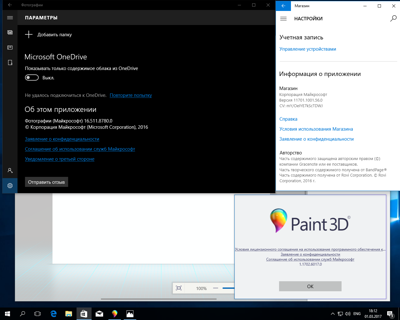The height and width of the screenshot is (320, 400).
Task: Click the network icon in system tray
Action: pos(340,314)
